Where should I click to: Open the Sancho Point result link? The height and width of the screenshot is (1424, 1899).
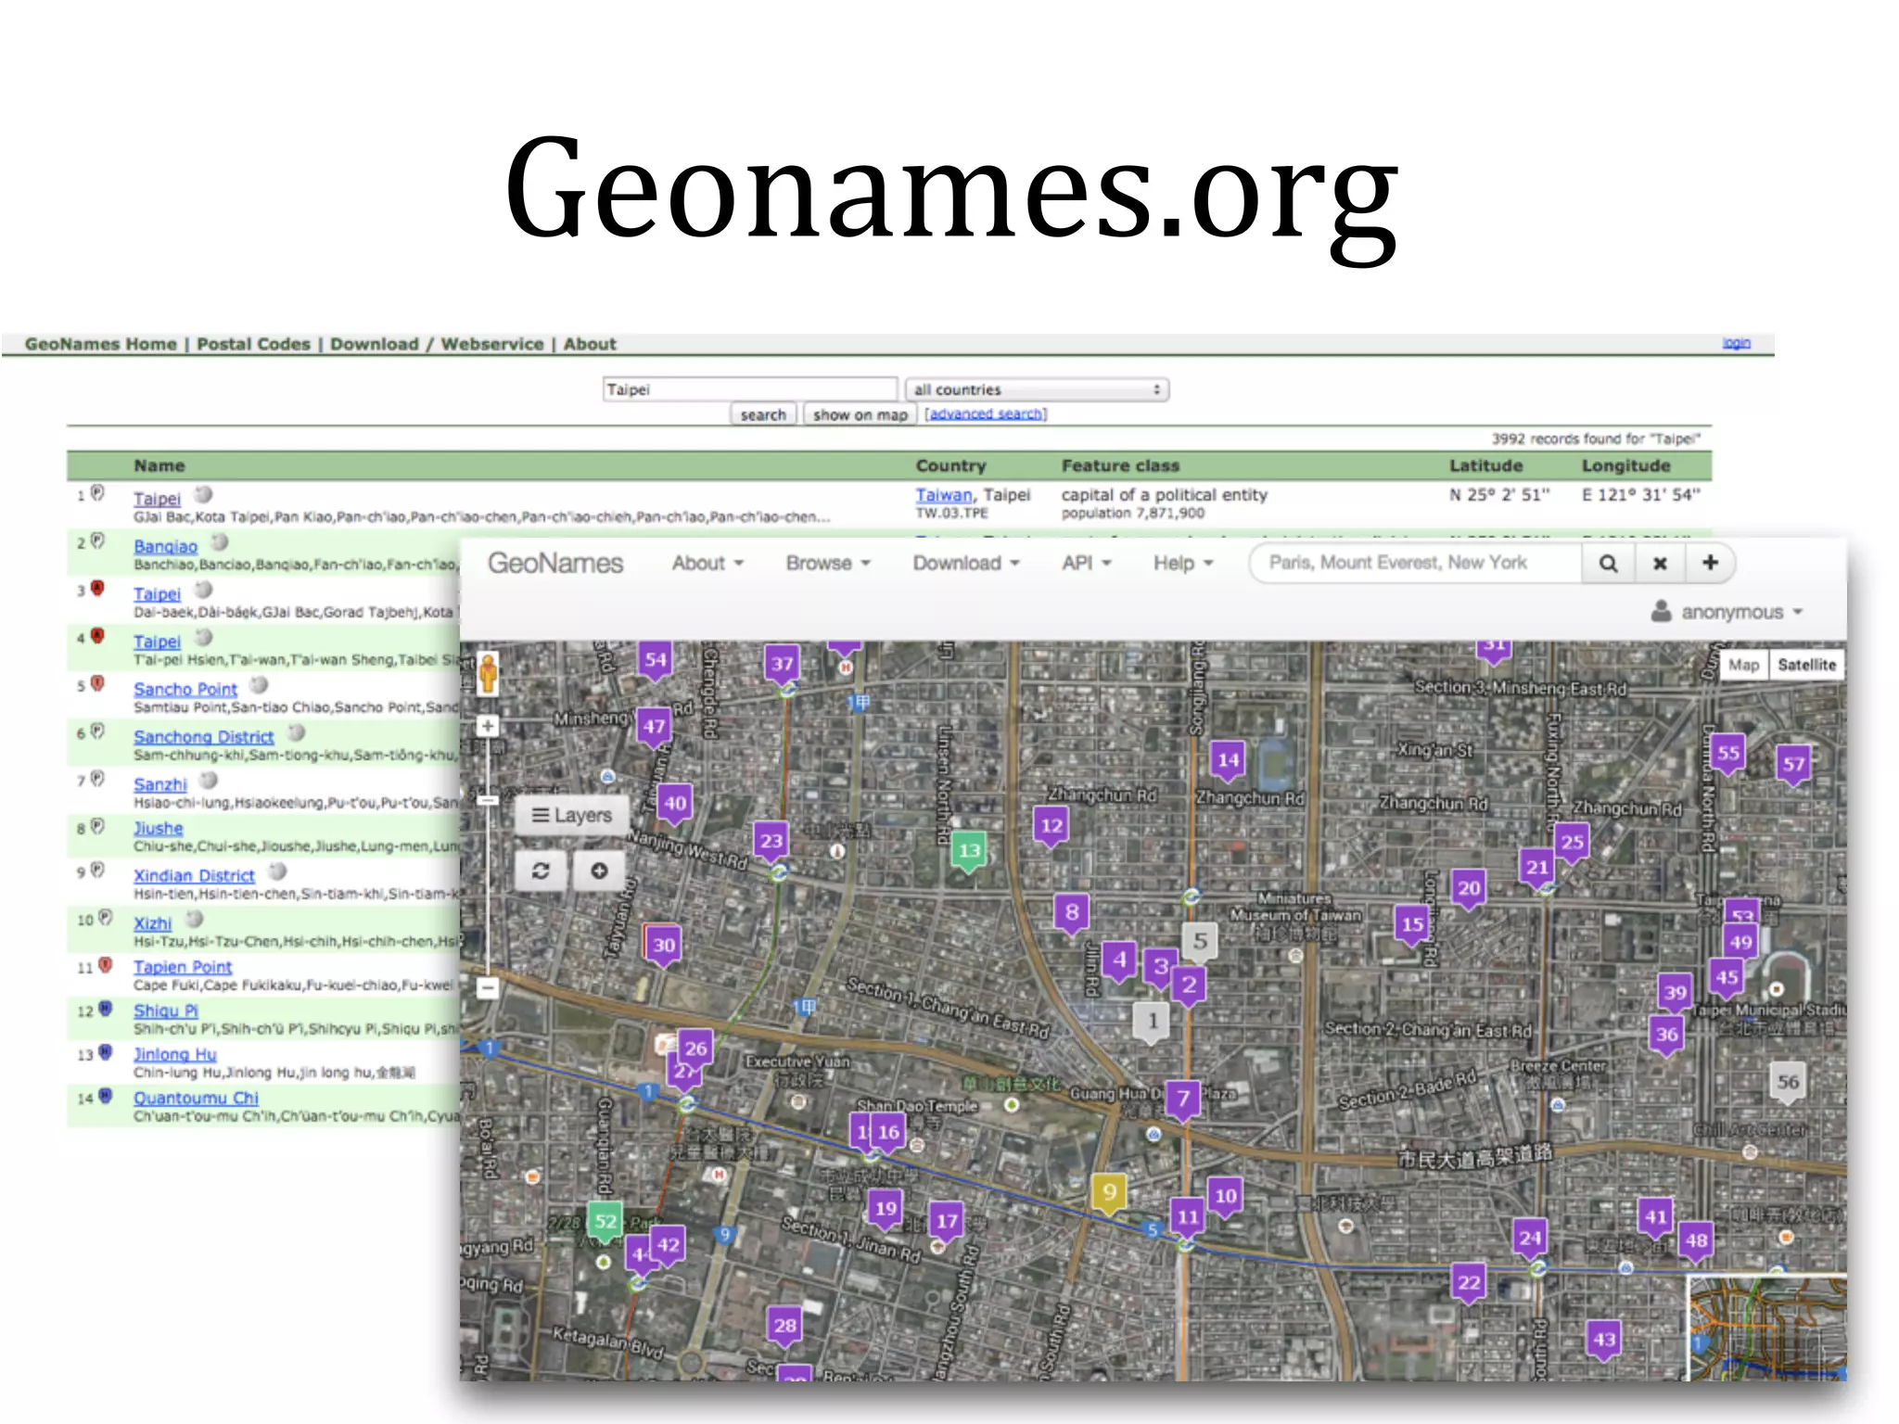click(x=185, y=690)
